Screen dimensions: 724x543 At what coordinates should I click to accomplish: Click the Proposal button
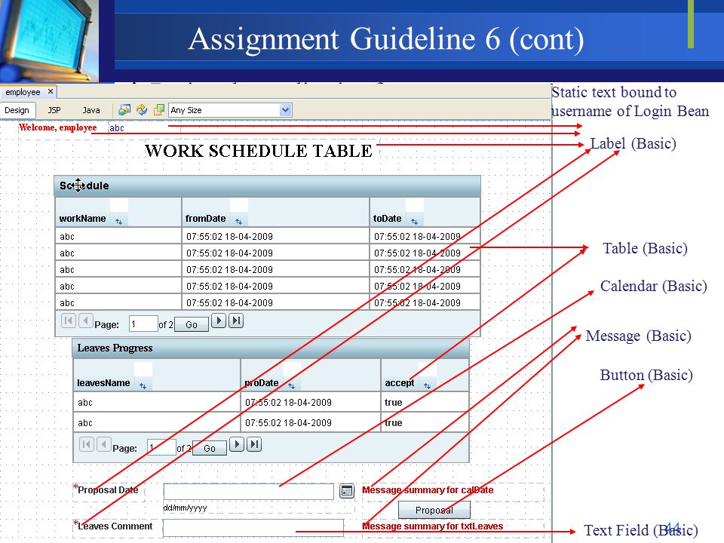pos(434,511)
